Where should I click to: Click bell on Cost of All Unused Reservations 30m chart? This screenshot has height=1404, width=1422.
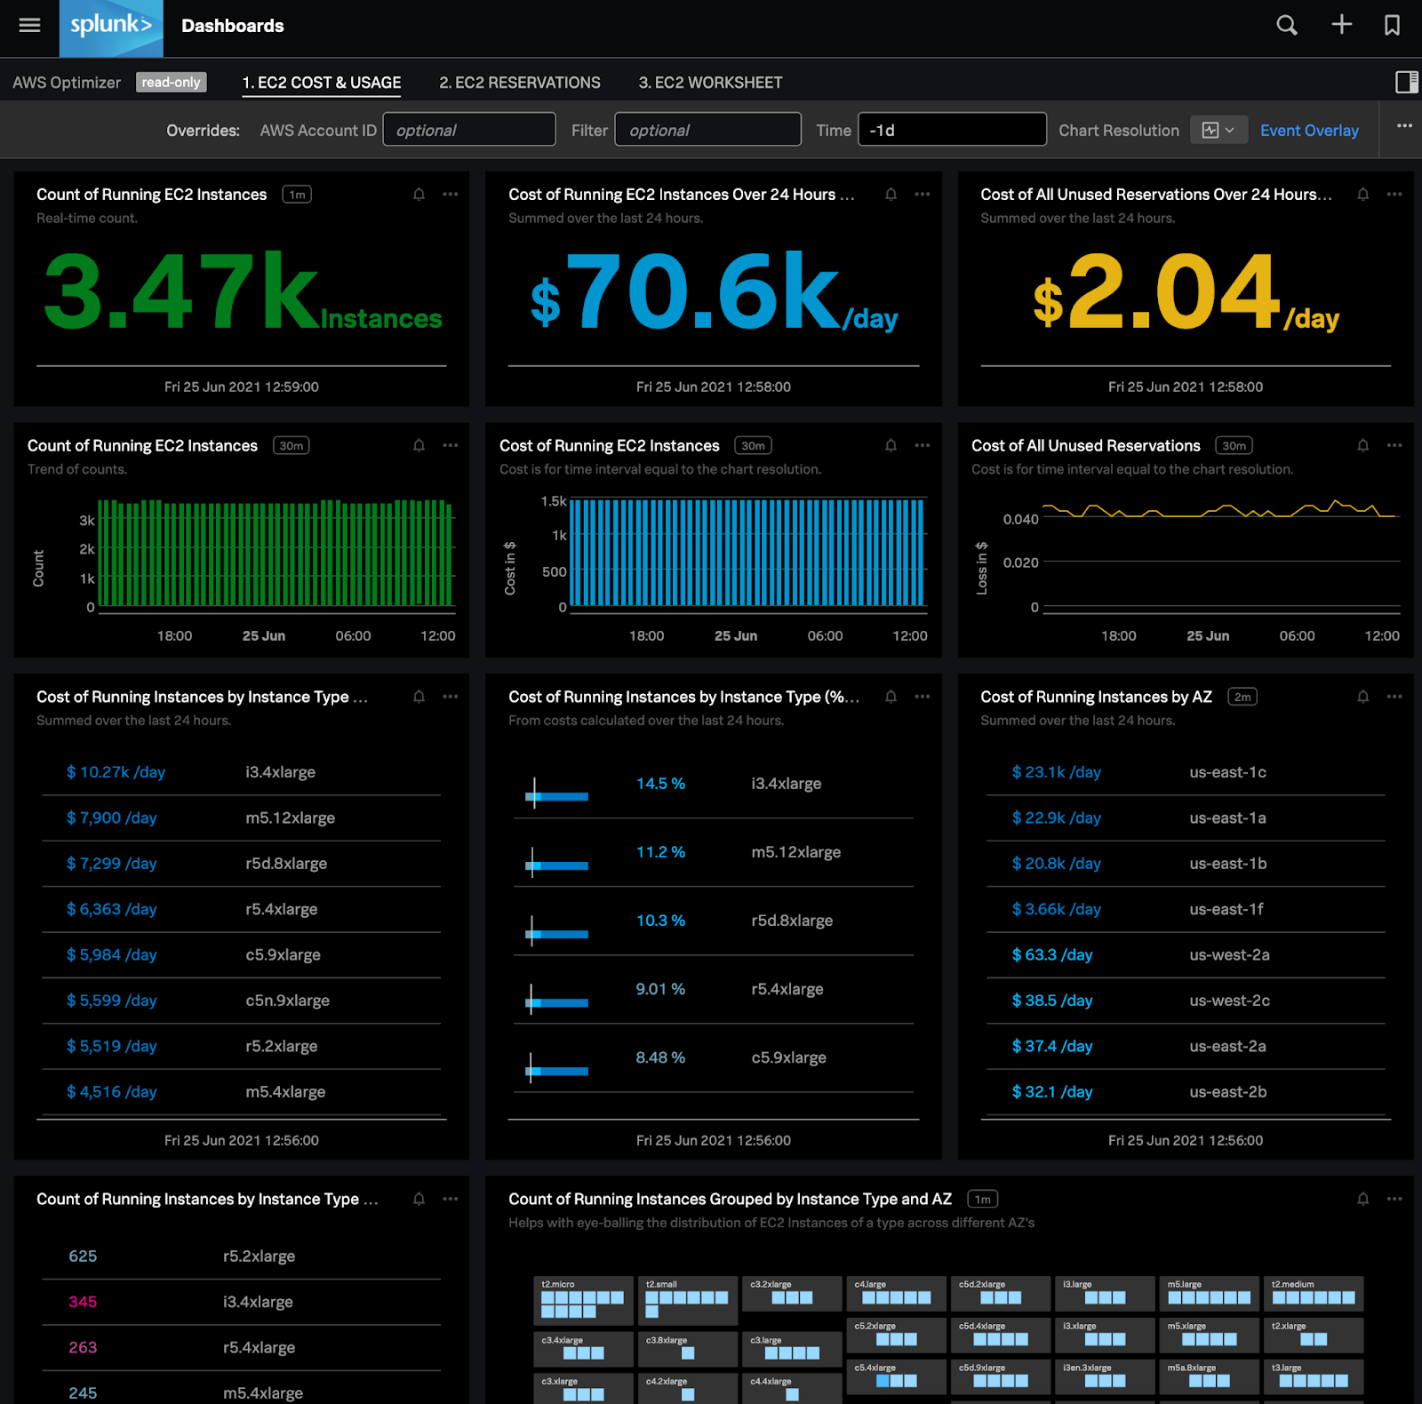pos(1362,446)
